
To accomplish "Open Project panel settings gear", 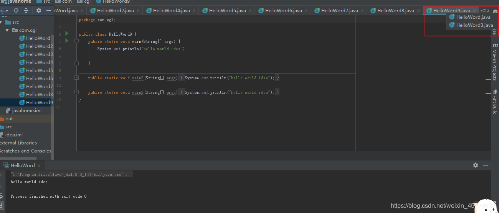I will tap(38, 10).
